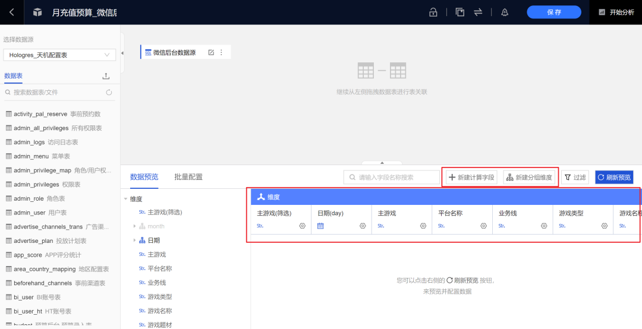The height and width of the screenshot is (329, 642).
Task: Click the table icon beside app_score
Action: (9, 255)
